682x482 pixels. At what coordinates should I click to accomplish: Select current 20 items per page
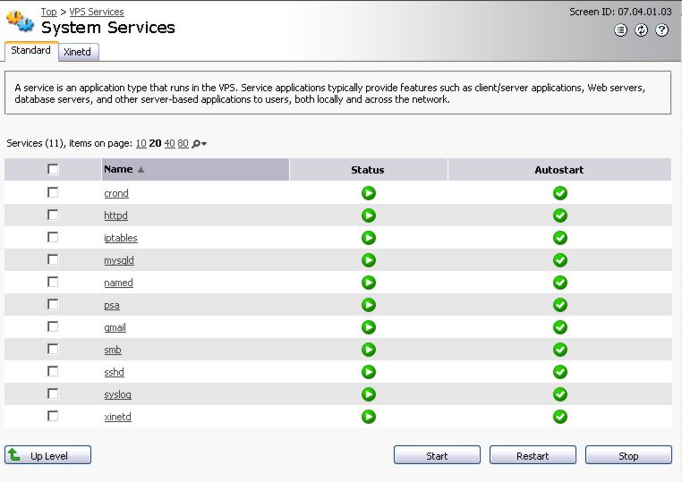pos(155,143)
